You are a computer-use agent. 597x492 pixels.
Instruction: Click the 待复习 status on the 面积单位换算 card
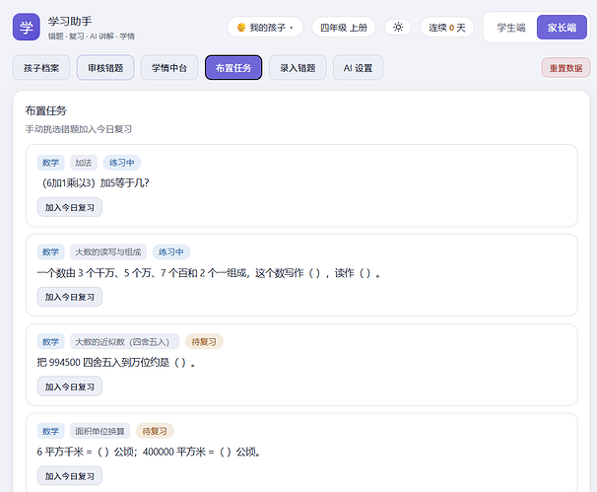(155, 431)
